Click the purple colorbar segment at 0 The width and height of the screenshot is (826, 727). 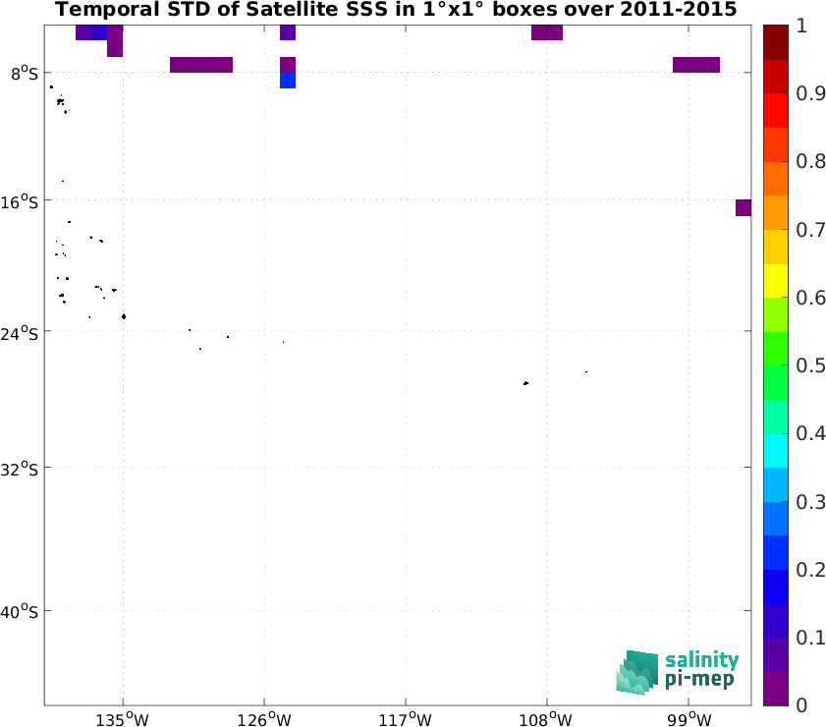point(776,689)
